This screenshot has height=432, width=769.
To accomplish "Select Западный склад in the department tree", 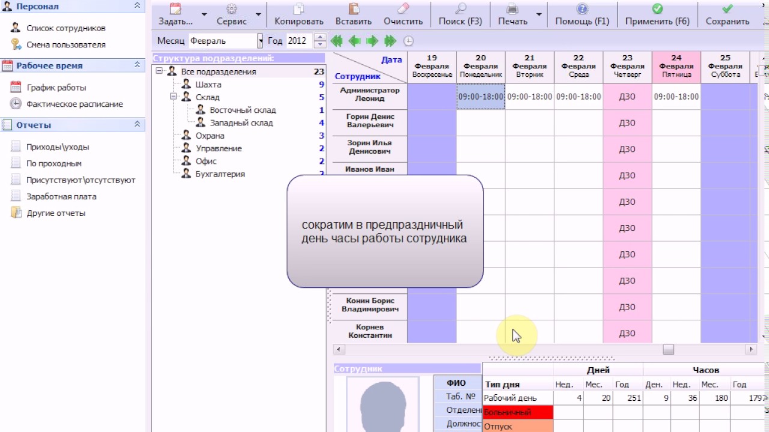I will point(242,123).
